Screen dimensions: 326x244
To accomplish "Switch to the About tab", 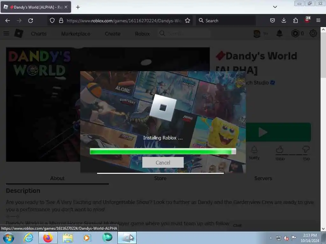I will 57,178.
